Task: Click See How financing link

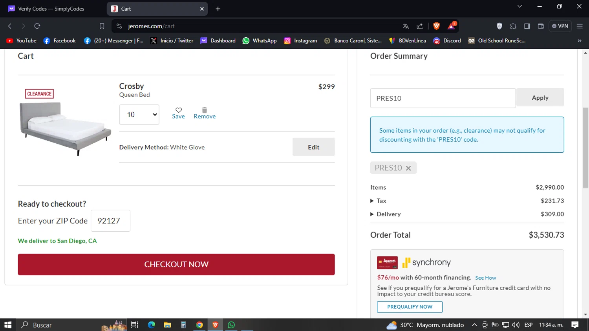Action: (x=485, y=278)
